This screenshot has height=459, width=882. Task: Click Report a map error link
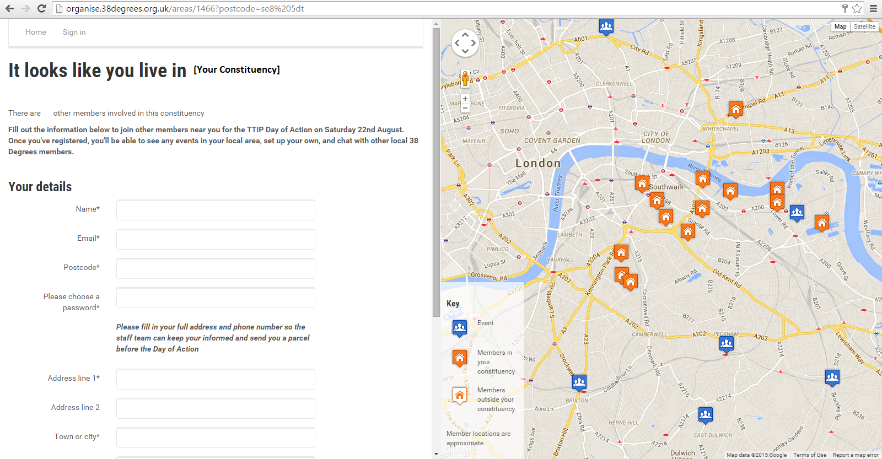[x=855, y=455]
